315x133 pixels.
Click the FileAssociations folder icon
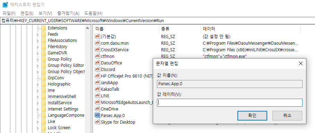point(43,41)
